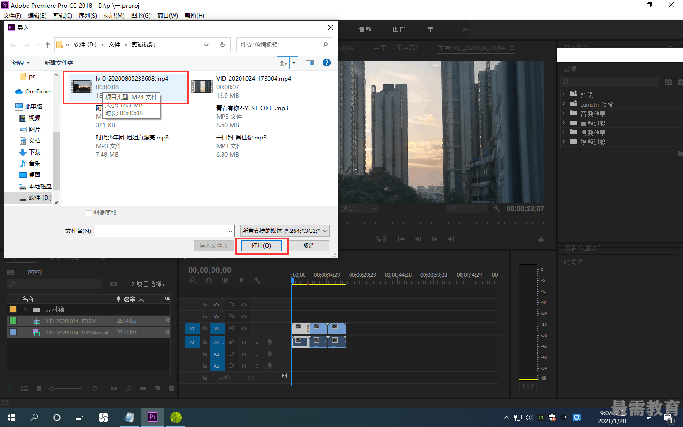Click the 文件名 input field
Image resolution: width=683 pixels, height=427 pixels.
(161, 231)
